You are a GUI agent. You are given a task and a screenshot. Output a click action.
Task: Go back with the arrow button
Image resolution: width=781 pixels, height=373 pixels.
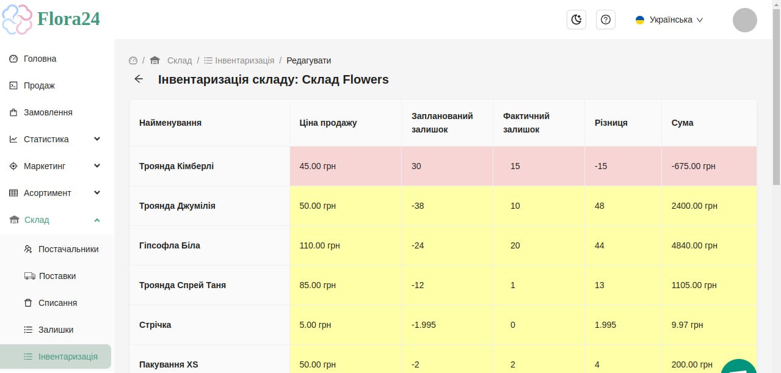point(139,79)
